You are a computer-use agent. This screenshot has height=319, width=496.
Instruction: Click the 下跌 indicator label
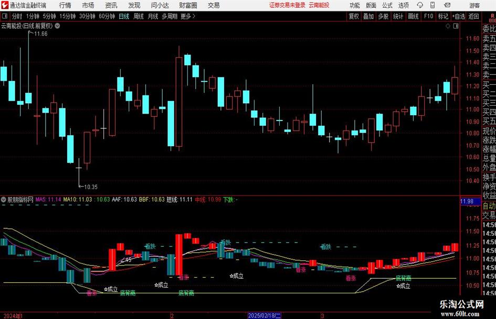(229, 199)
